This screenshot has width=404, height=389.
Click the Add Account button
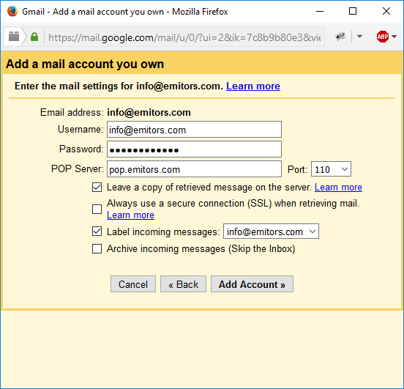pos(252,284)
